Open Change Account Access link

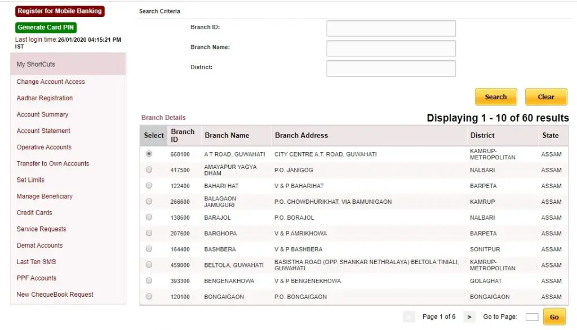[51, 82]
